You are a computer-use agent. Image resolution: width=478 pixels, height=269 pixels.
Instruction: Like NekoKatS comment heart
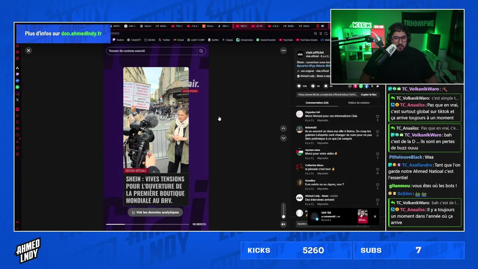(378, 132)
